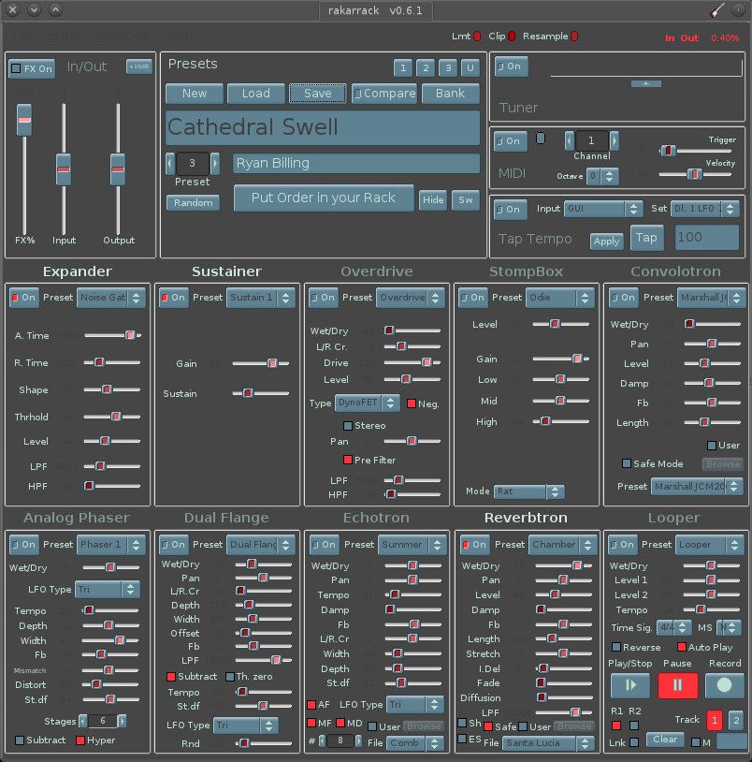Image resolution: width=752 pixels, height=762 pixels.
Task: Click next preset arrow beside preset number 3
Action: point(215,163)
